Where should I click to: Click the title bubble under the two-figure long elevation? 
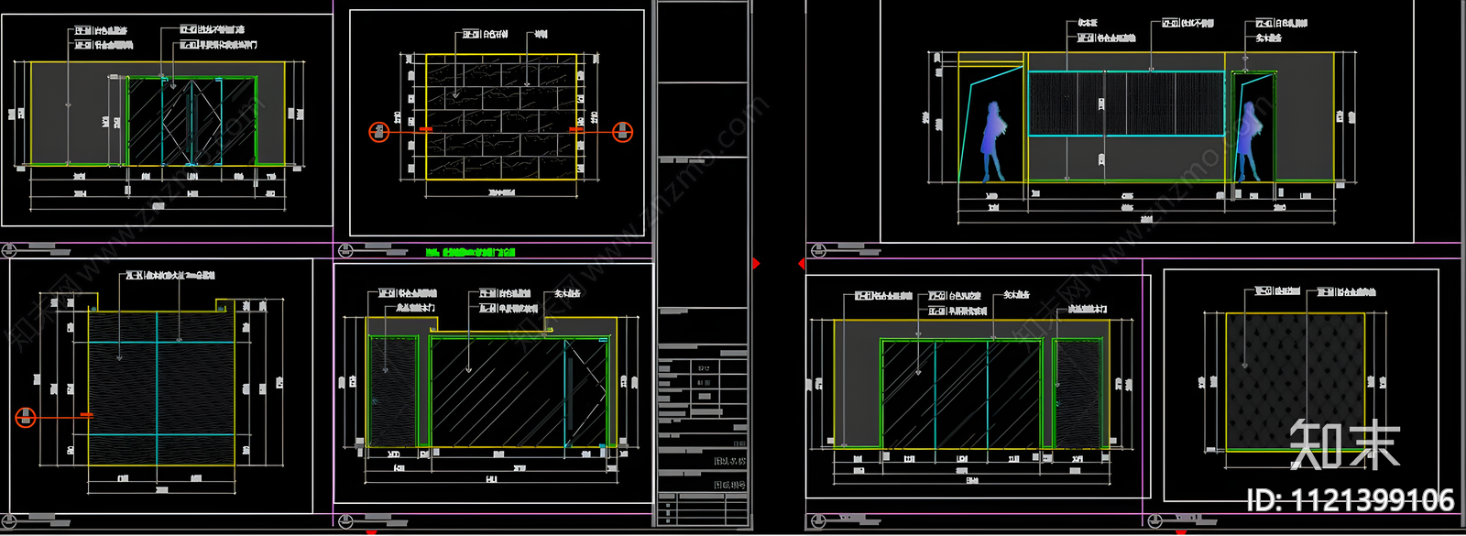pyautogui.click(x=818, y=249)
